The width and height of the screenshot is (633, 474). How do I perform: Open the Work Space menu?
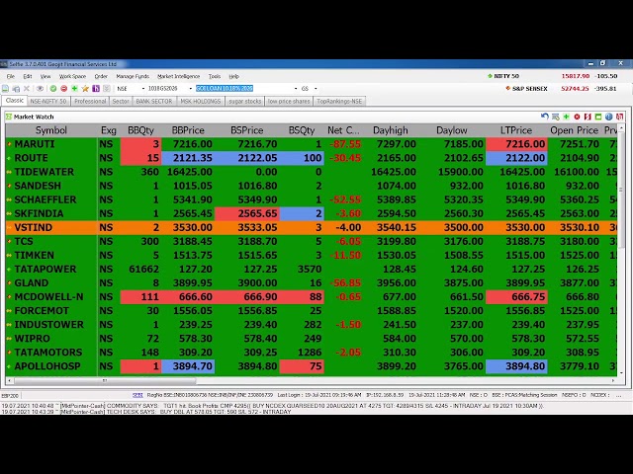click(x=72, y=76)
